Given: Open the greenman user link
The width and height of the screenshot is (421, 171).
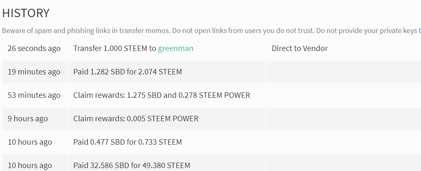Looking at the screenshot, I should 175,48.
